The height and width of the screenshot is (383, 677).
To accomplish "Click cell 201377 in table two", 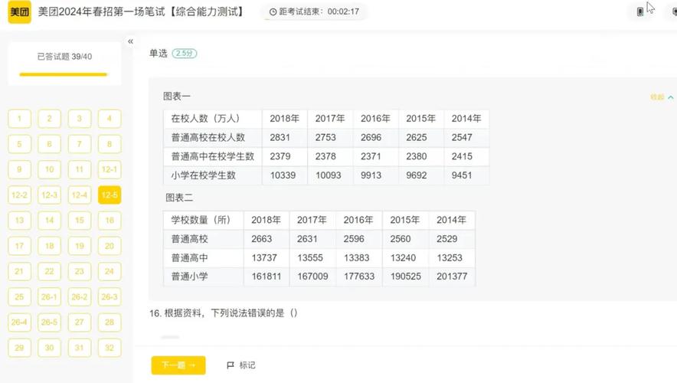I will (x=452, y=277).
